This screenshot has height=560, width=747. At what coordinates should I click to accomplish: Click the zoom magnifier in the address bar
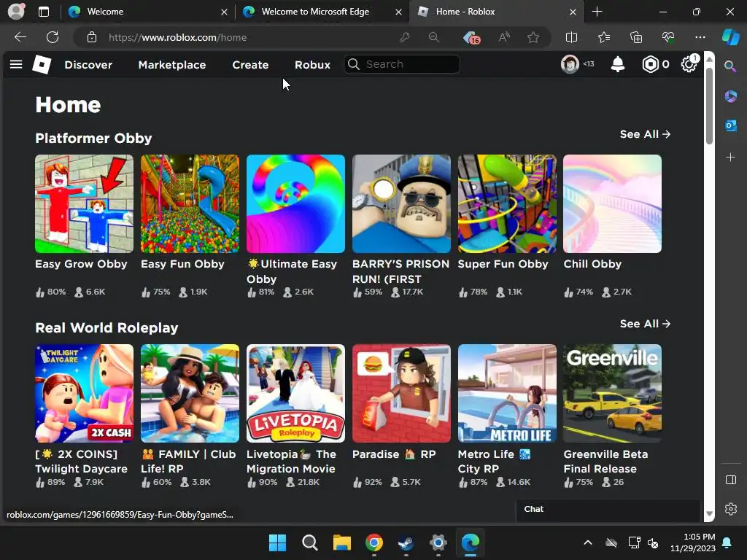point(433,37)
